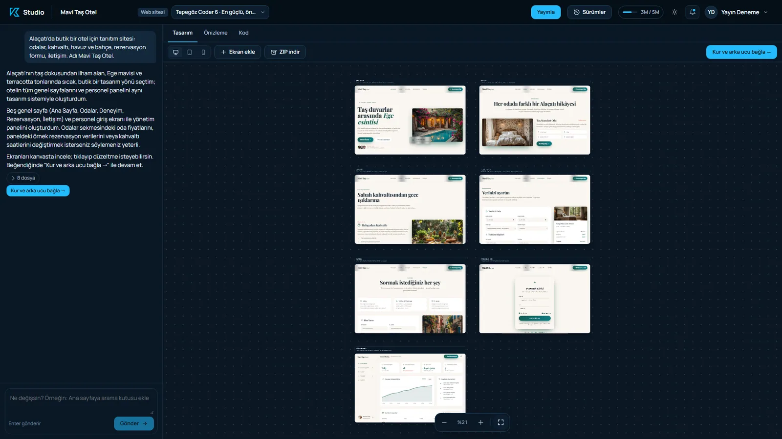The width and height of the screenshot is (782, 439).
Task: Open the Tepegöz Coder 6 model dropdown
Action: click(x=220, y=12)
